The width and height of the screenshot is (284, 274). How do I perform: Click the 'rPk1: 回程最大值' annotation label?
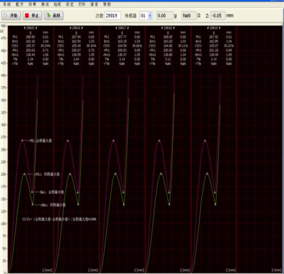point(47,174)
